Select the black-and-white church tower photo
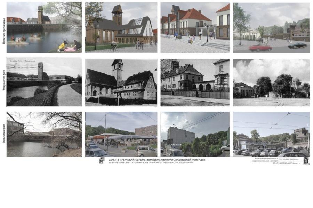The width and height of the screenshot is (313, 208). click(x=121, y=83)
